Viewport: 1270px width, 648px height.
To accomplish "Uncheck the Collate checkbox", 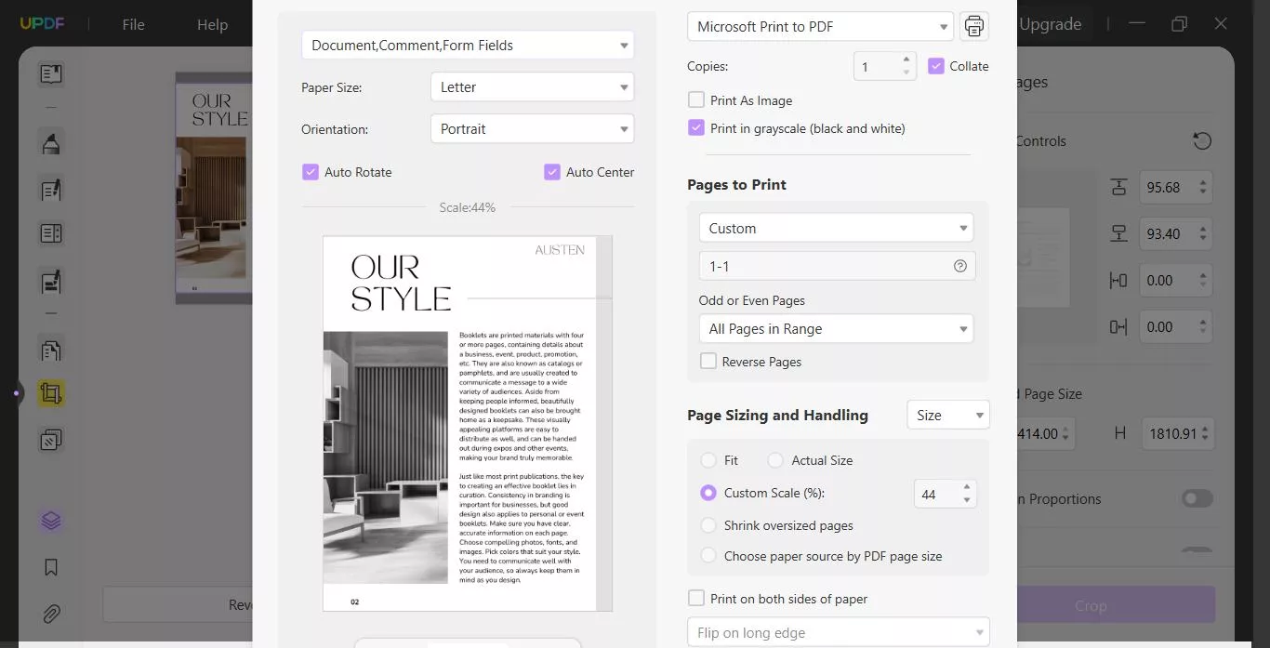I will click(936, 66).
